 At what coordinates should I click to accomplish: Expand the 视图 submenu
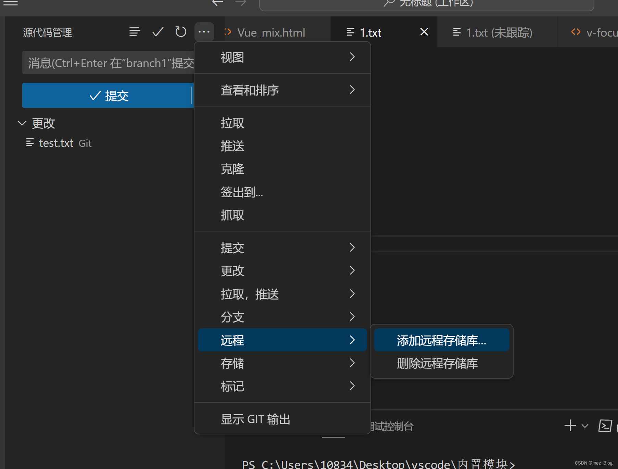click(282, 57)
